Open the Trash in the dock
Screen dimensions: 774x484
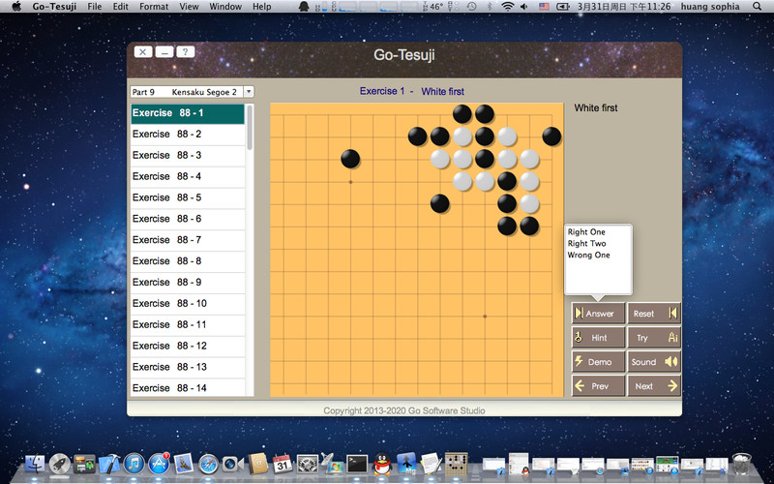pos(741,465)
